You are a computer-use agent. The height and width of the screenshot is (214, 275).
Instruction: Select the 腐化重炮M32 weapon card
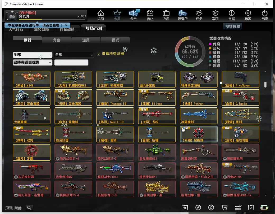pyautogui.click(x=157, y=152)
